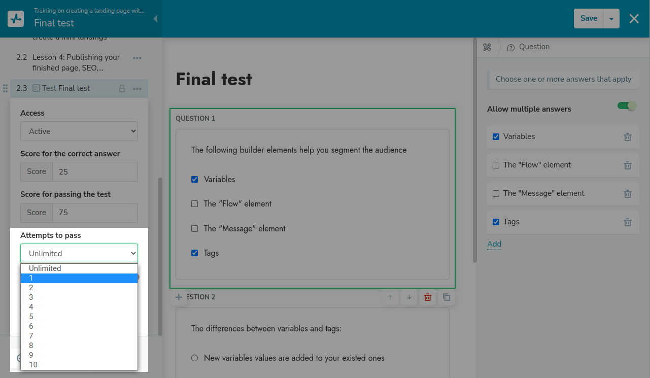Viewport: 650px width, 378px height.
Task: Move question down with the down arrow
Action: coord(409,297)
